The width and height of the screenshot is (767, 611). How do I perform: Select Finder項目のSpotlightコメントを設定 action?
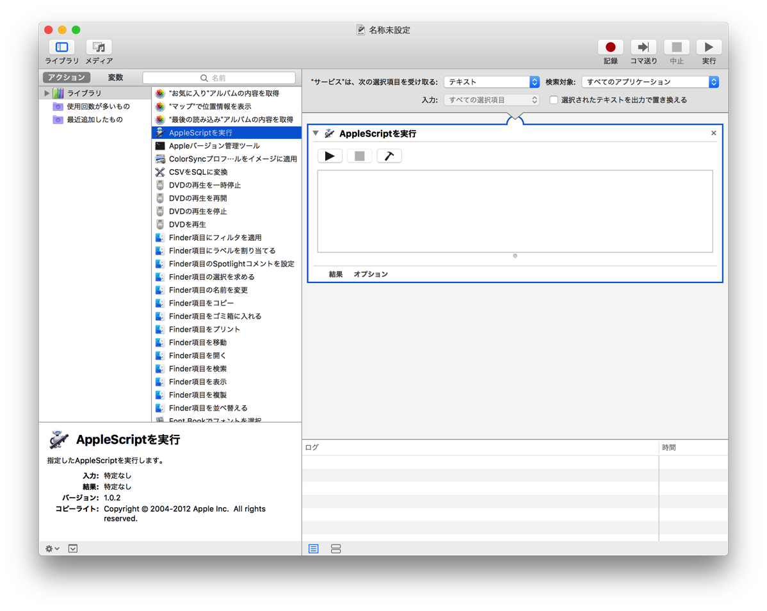227,264
